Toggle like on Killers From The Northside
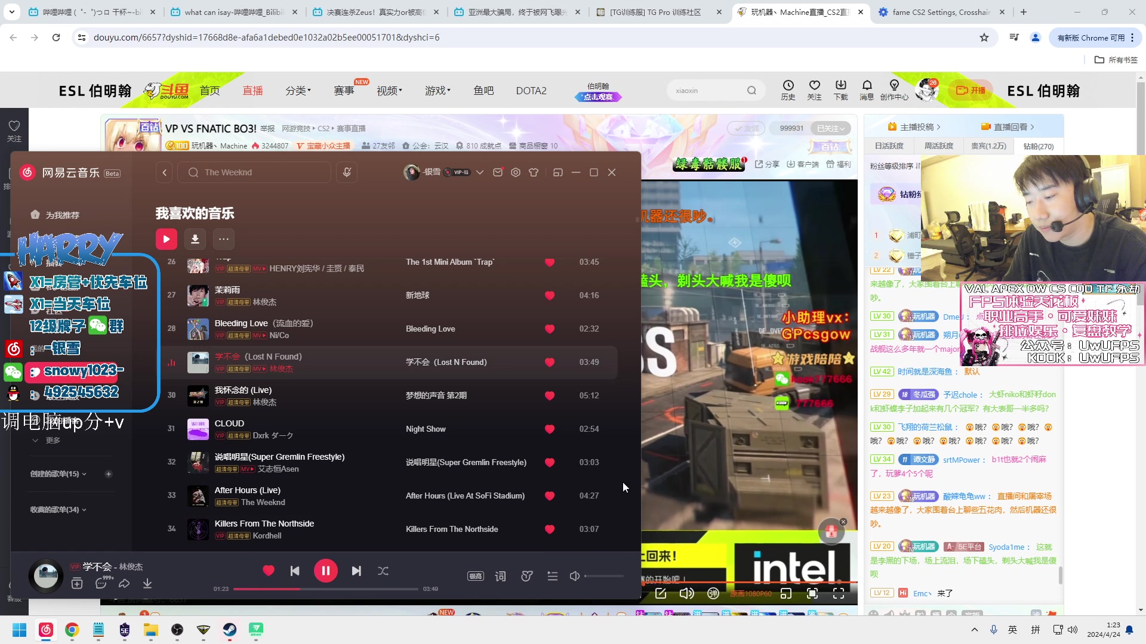The height and width of the screenshot is (644, 1146). coord(550,530)
